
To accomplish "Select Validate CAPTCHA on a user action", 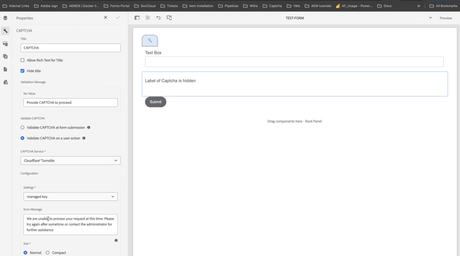I will [x=23, y=138].
